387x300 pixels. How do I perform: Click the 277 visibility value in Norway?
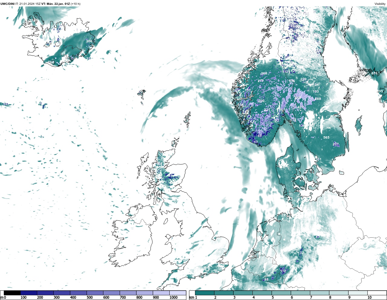coord(261,81)
